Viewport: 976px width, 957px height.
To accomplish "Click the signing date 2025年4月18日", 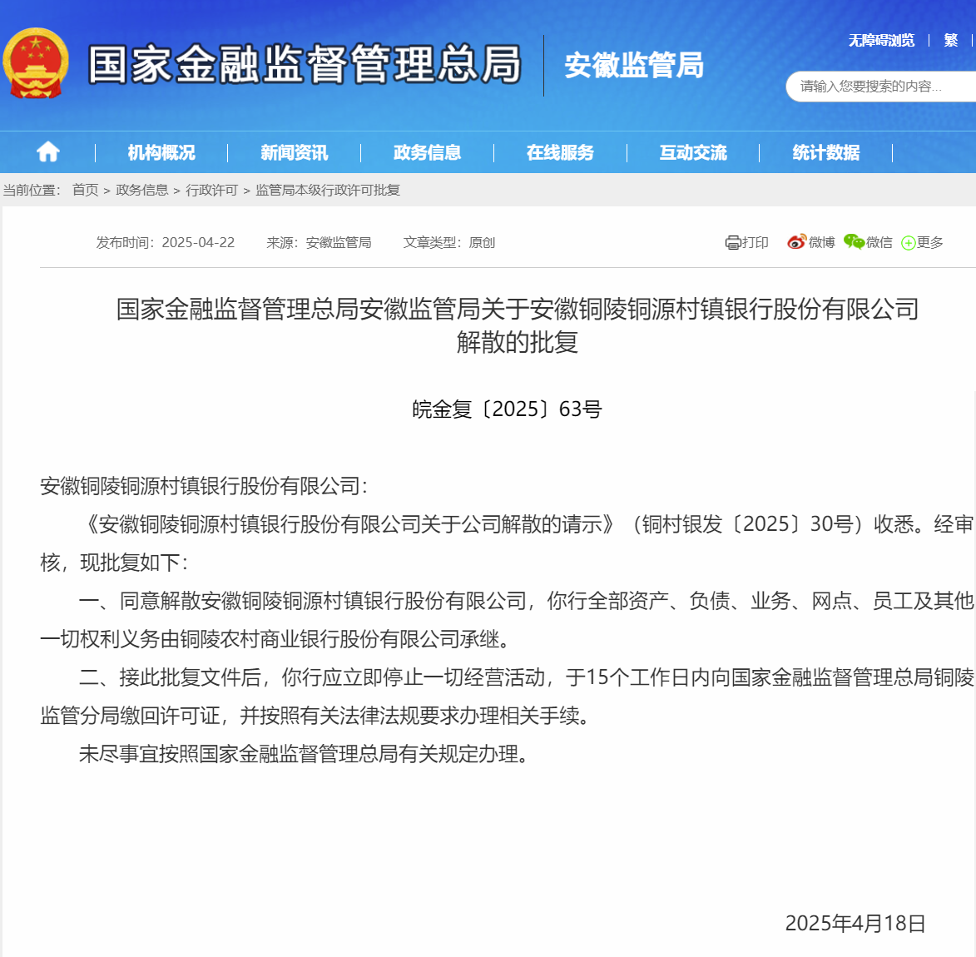I will pyautogui.click(x=856, y=924).
